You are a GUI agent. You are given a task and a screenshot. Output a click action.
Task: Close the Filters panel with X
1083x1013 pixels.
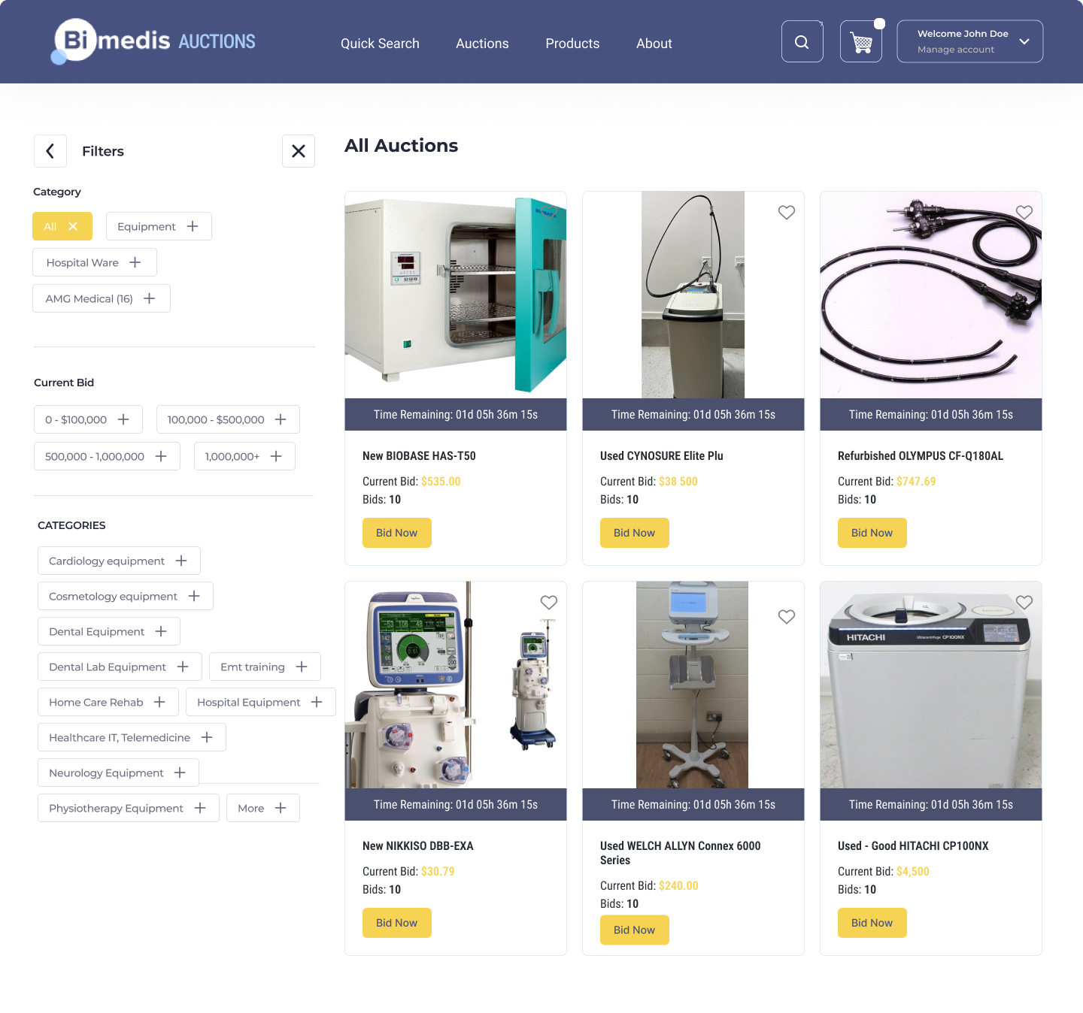(299, 151)
